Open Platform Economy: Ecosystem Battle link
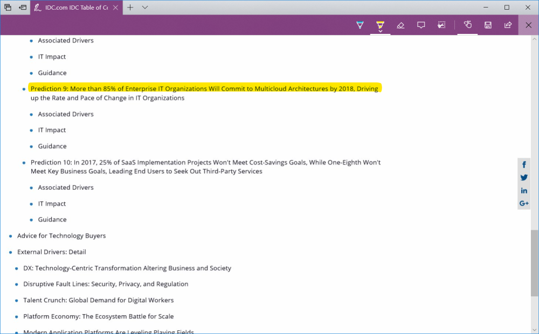 click(x=99, y=316)
